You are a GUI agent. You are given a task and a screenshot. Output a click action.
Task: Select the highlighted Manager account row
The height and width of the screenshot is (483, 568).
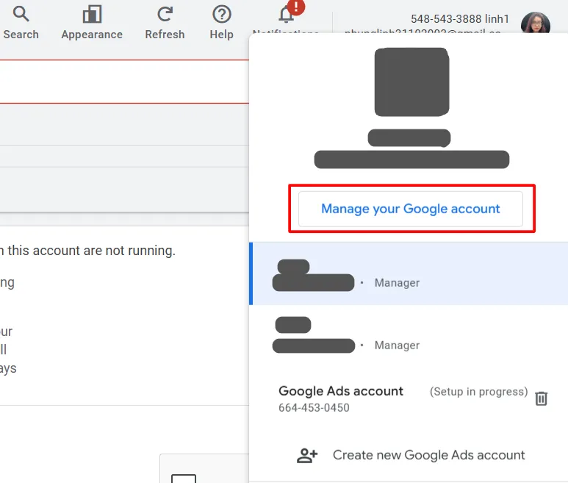[x=409, y=273]
